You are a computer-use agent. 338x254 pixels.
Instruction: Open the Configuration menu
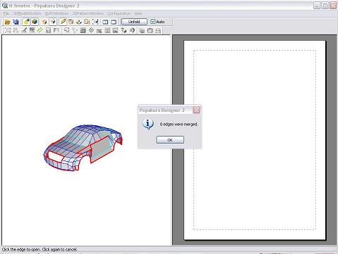[x=119, y=13]
